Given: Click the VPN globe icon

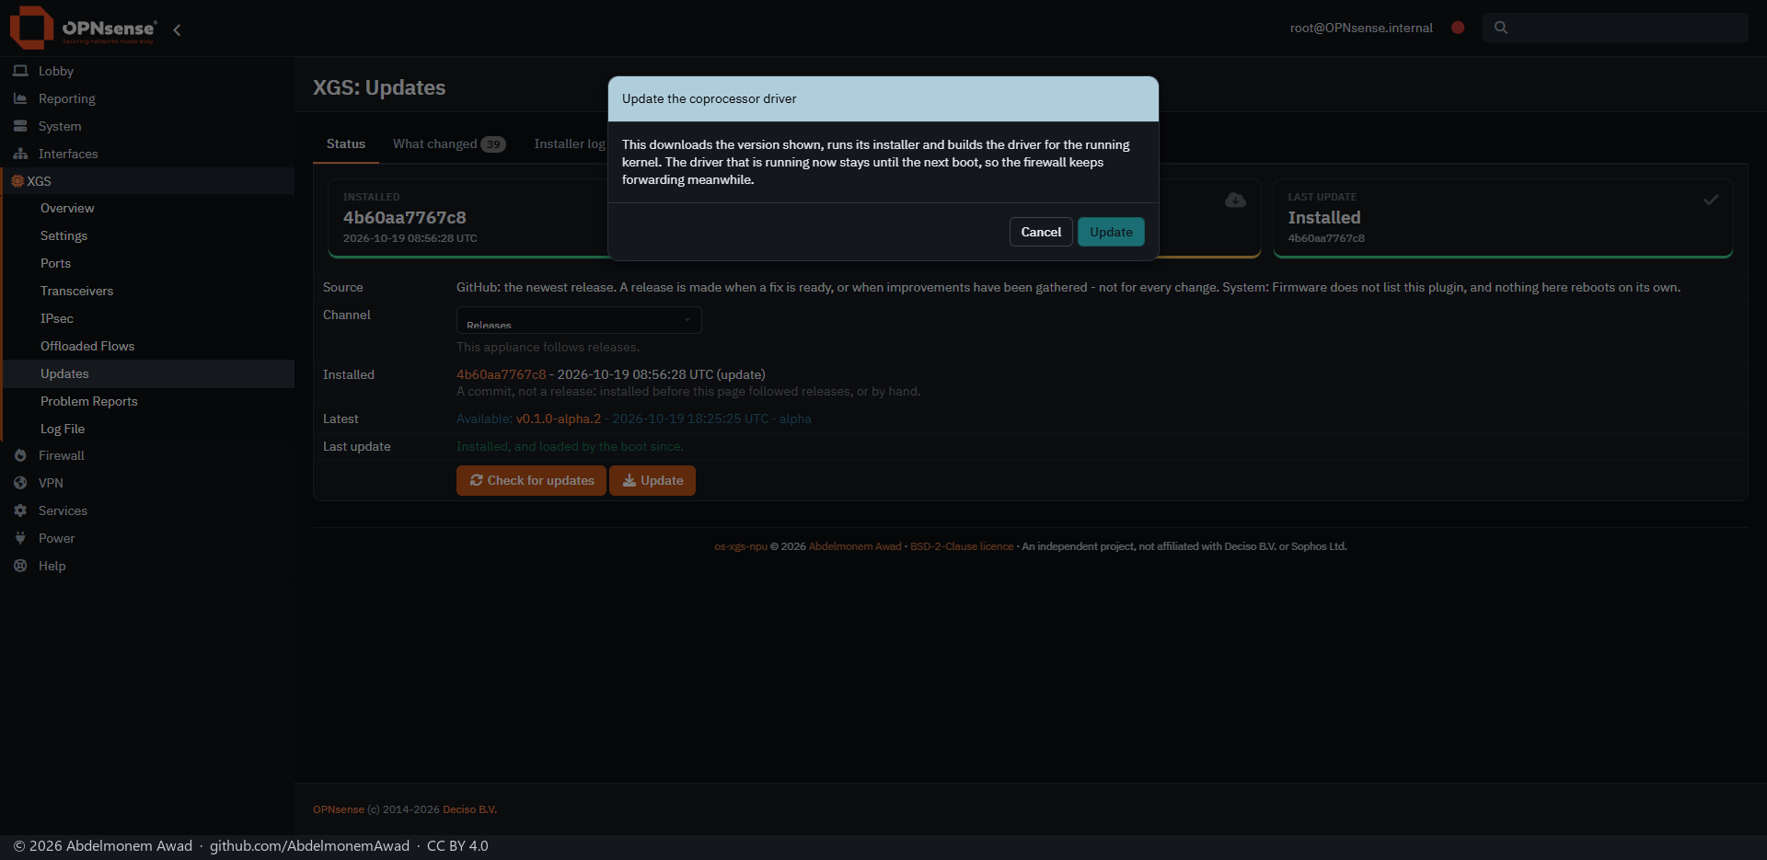Looking at the screenshot, I should pyautogui.click(x=20, y=483).
